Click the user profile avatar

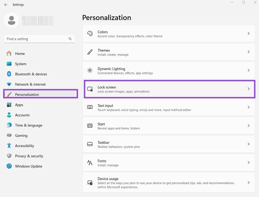click(x=11, y=20)
